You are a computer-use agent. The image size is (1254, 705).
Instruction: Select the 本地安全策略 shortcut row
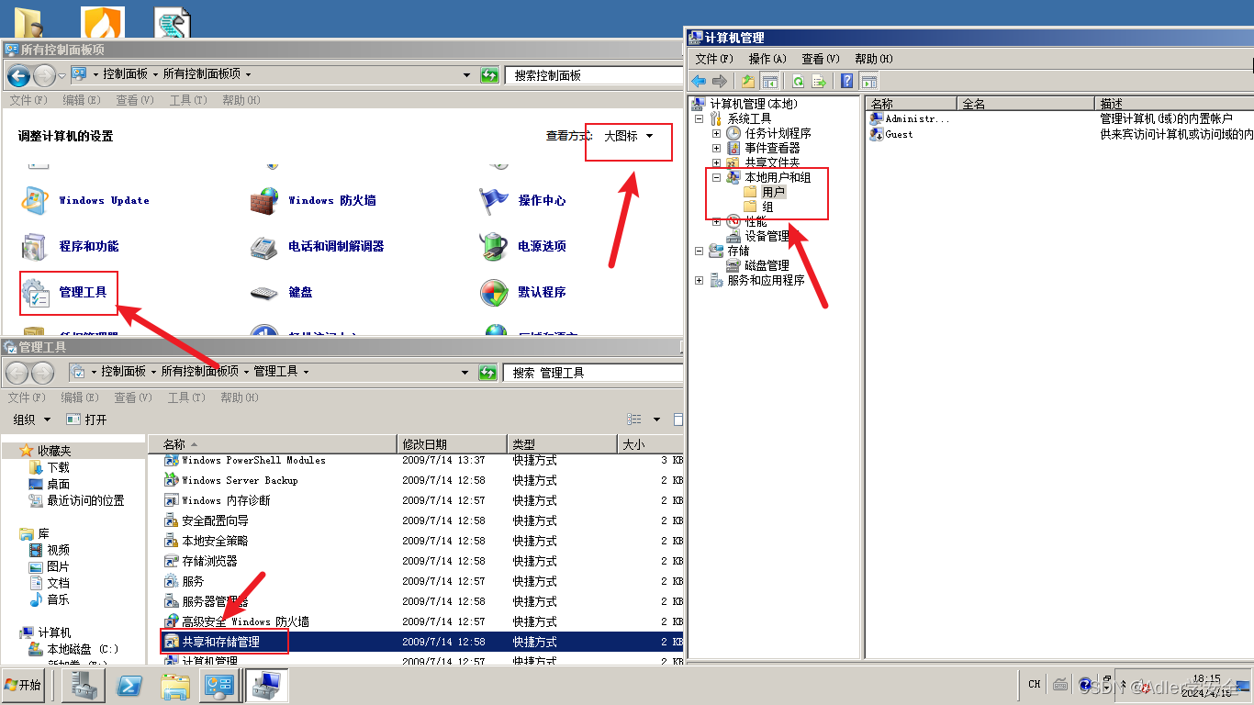(x=421, y=541)
